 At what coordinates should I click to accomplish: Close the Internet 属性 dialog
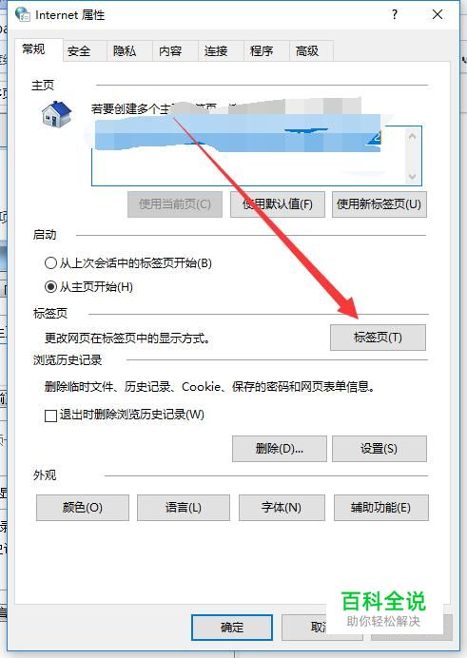tap(438, 14)
